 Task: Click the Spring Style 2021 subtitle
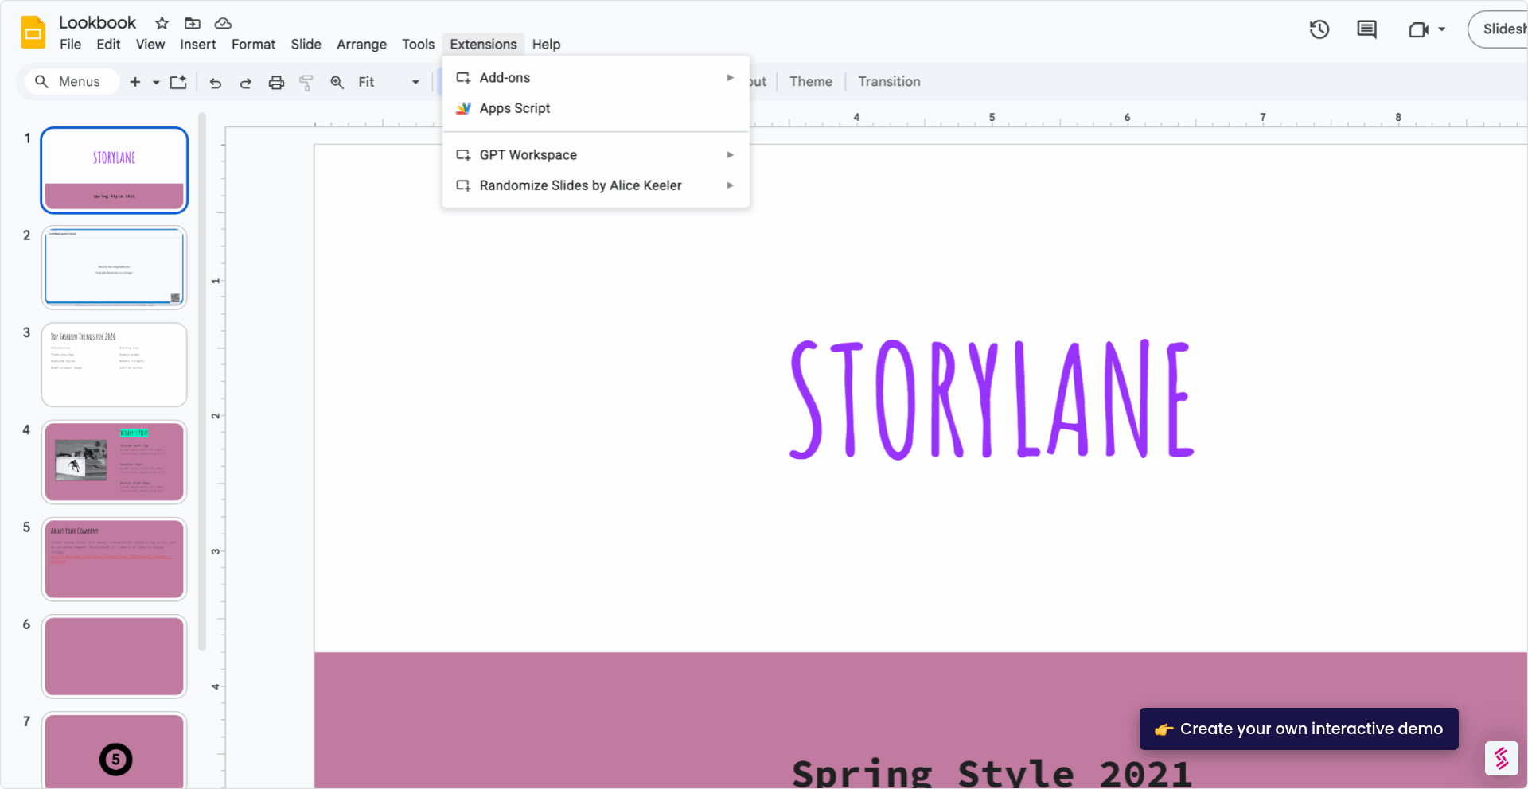tap(992, 773)
